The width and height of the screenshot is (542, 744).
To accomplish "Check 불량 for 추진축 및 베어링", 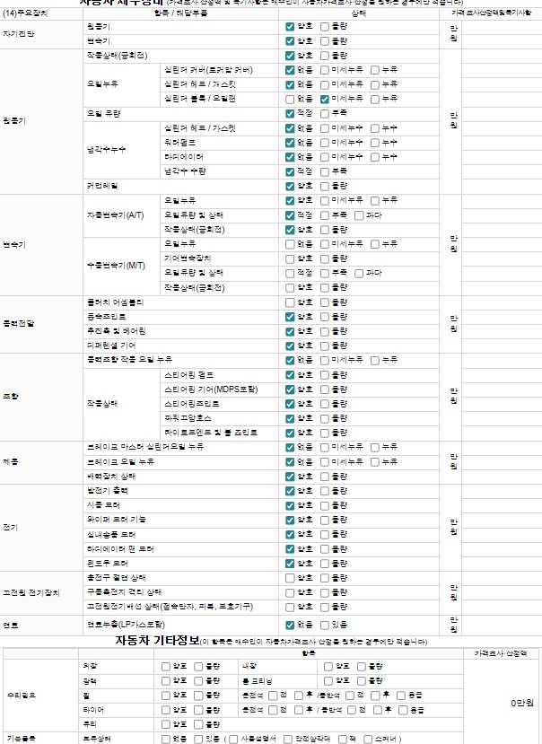I will pyautogui.click(x=325, y=331).
